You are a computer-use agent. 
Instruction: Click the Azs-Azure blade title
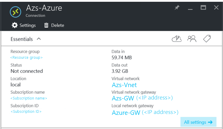point(44,8)
